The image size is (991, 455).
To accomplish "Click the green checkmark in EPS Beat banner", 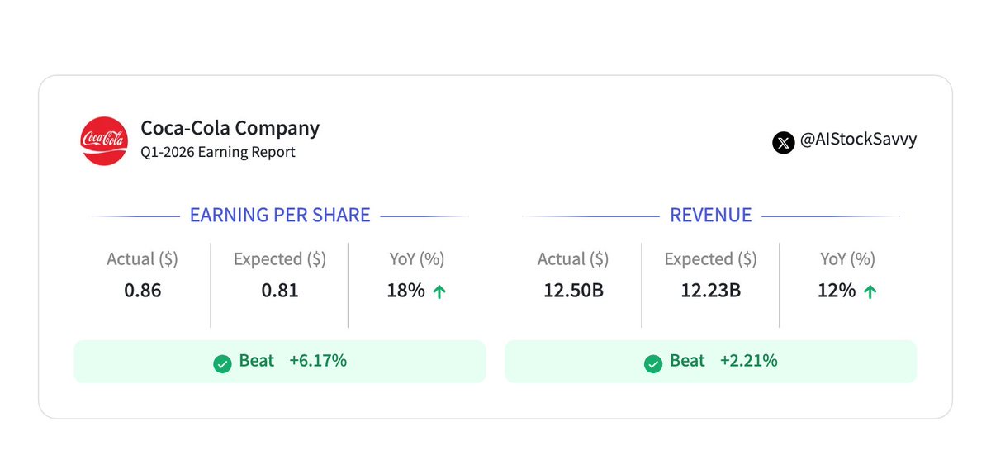I will pyautogui.click(x=222, y=363).
